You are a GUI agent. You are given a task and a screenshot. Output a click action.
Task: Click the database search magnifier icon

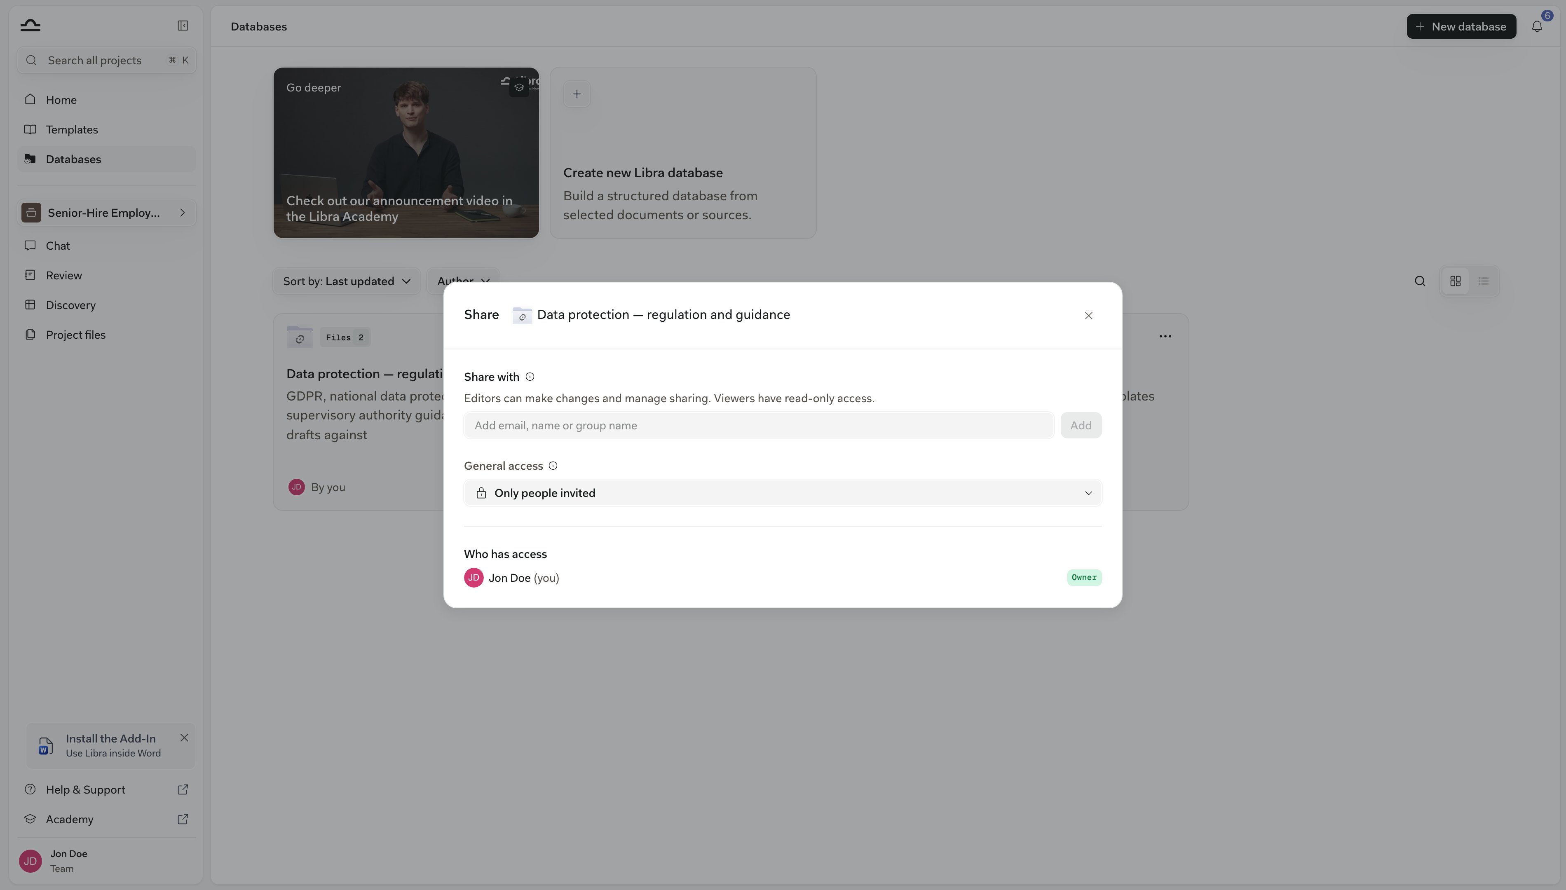click(x=1419, y=281)
